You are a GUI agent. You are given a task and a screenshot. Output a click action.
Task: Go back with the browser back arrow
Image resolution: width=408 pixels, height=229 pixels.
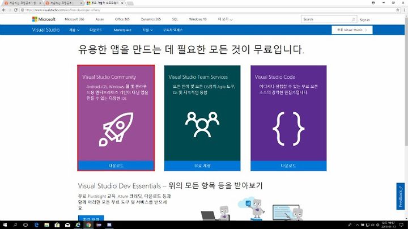(x=3, y=10)
